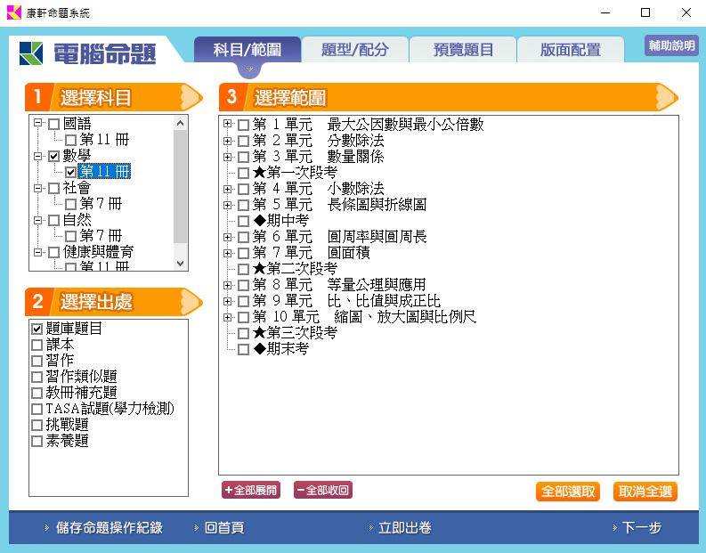Expand 第 3 單元 數量關係
The width and height of the screenshot is (706, 553).
227,157
